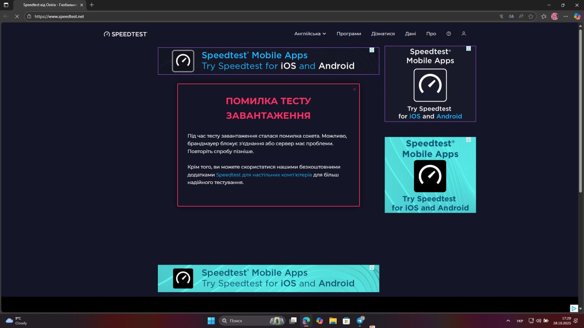Viewport: 584px width, 328px height.
Task: Open File Explorer from the taskbar
Action: [333, 321]
